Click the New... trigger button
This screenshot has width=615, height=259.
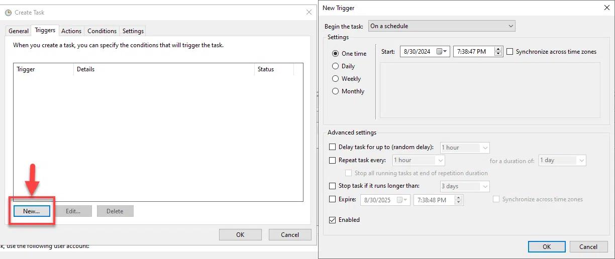[31, 211]
